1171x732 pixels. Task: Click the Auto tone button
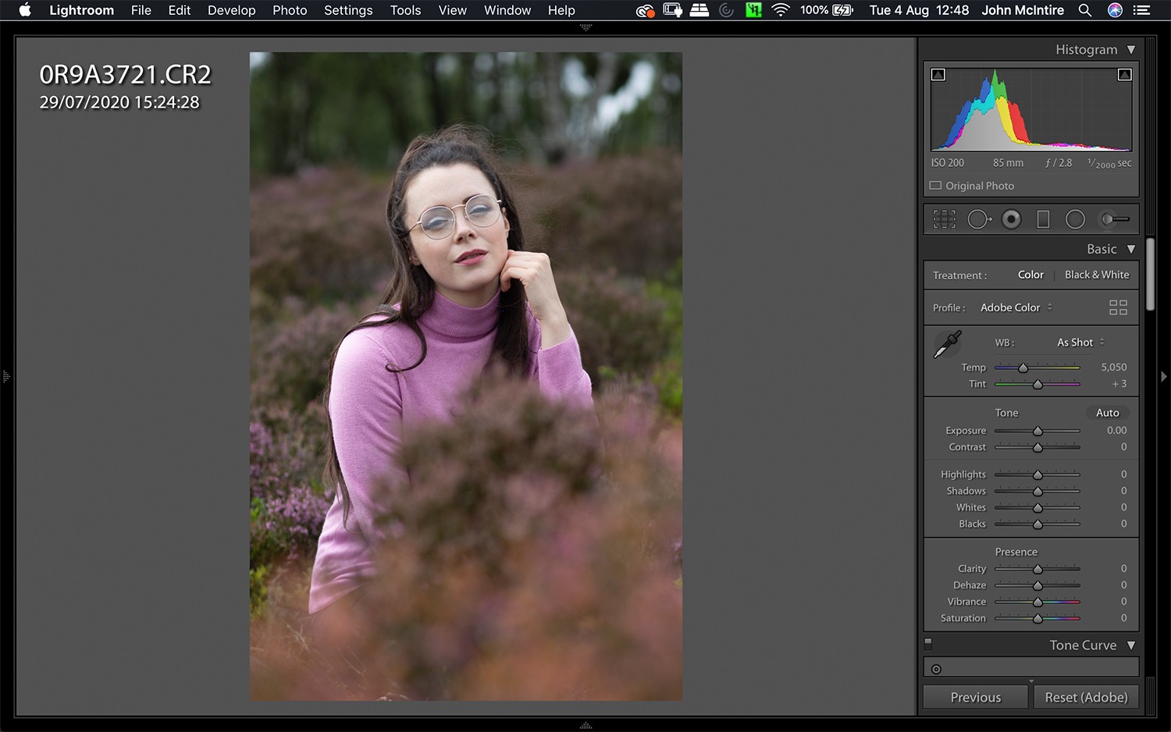tap(1108, 412)
